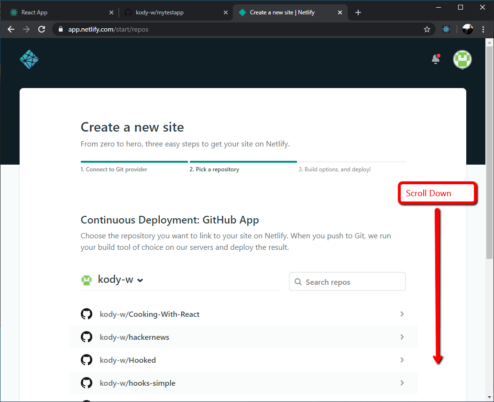
Task: Click the address bar URL app.netlify.com/start/repos
Action: coord(108,29)
